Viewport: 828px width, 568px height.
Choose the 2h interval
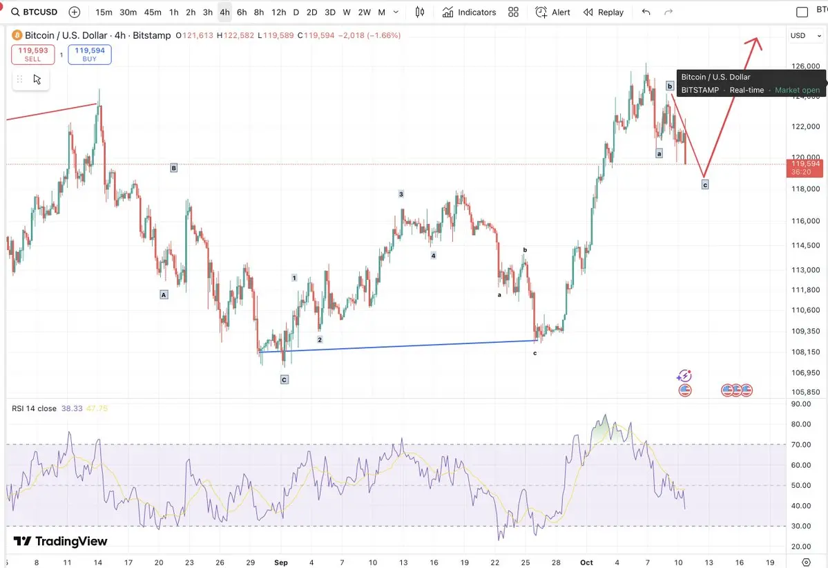[x=191, y=12]
